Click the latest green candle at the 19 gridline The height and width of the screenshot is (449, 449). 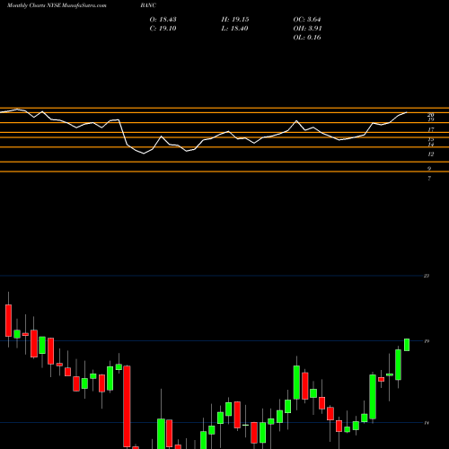[407, 345]
